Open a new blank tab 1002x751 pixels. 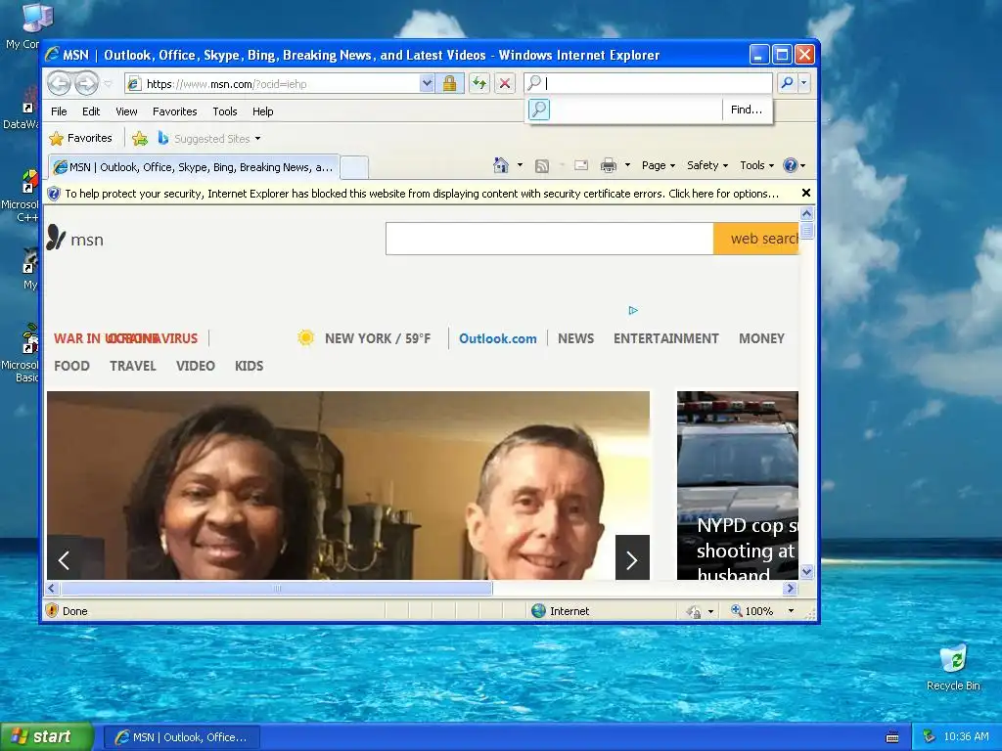354,167
